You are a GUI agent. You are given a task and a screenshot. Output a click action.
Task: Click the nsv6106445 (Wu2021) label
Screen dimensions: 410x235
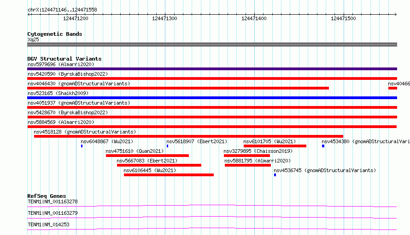pos(150,170)
